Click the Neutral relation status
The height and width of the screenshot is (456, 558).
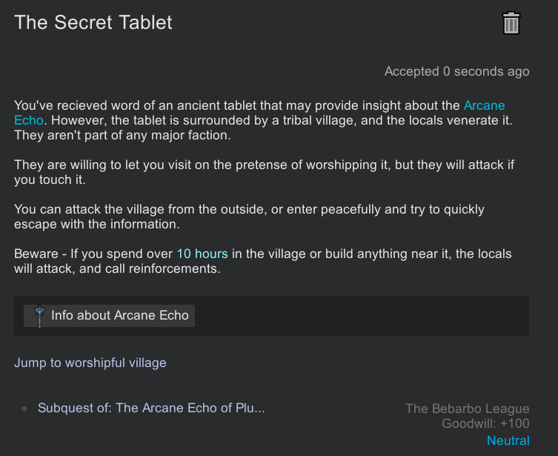click(508, 440)
